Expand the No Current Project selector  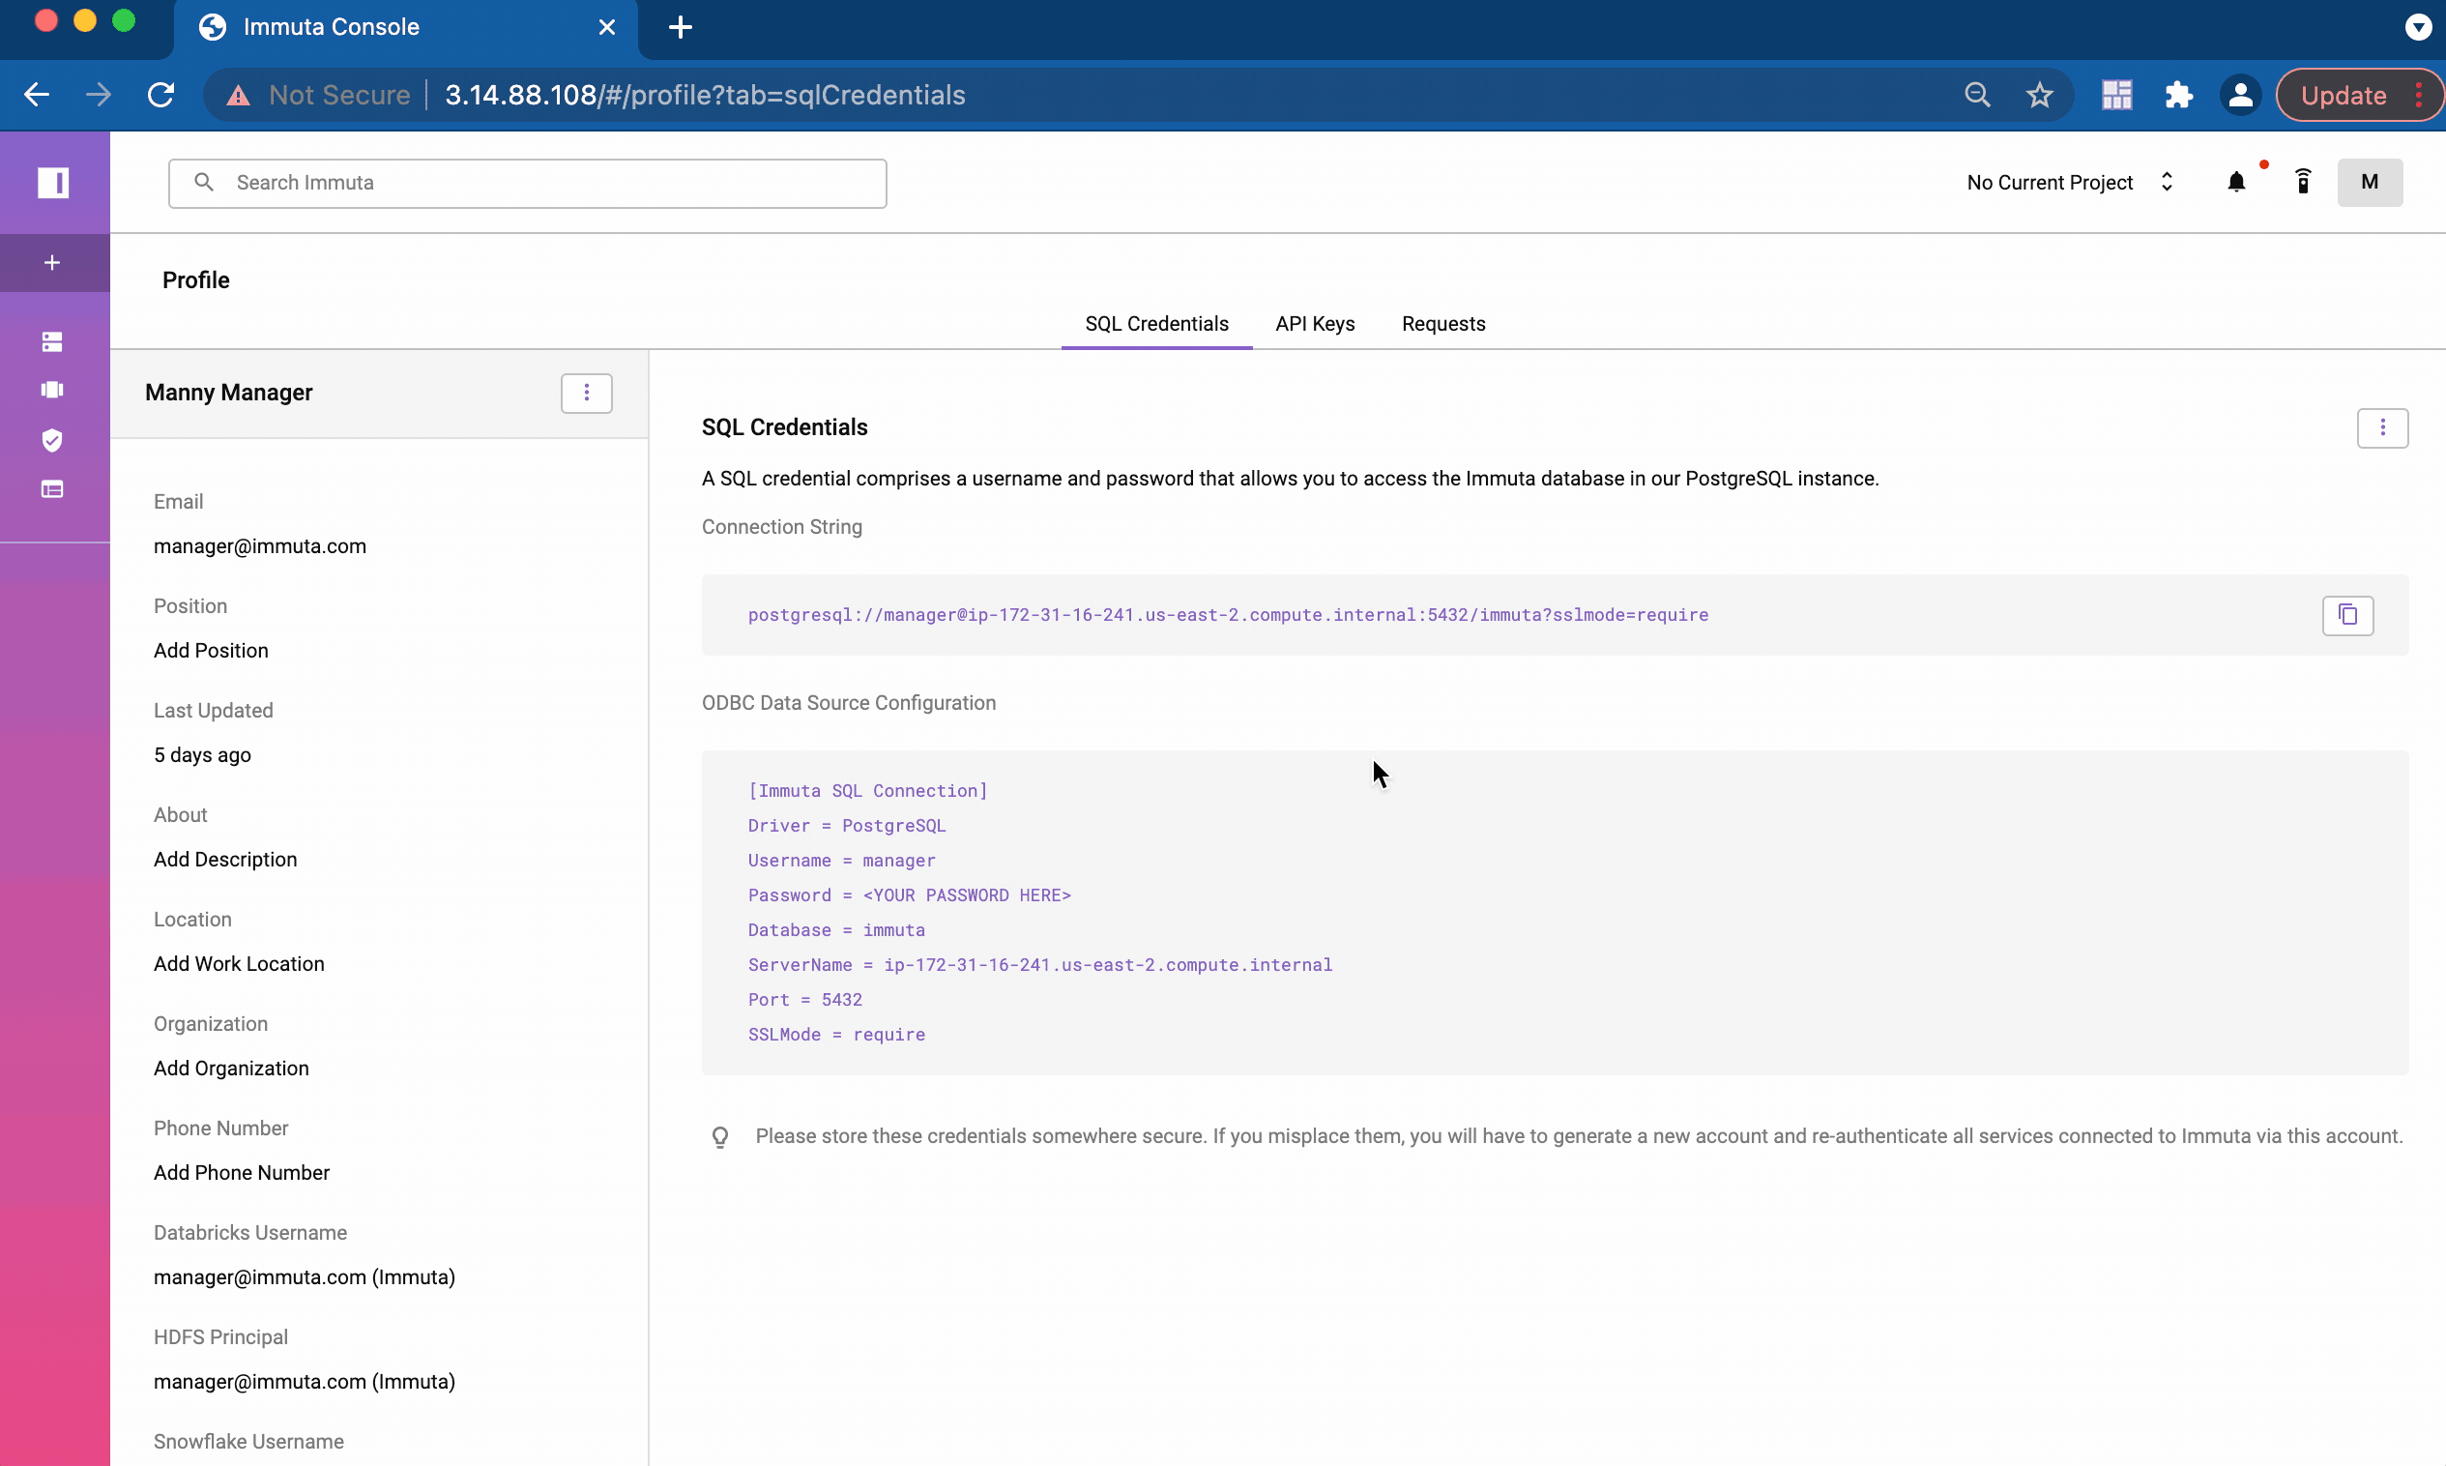[2070, 183]
